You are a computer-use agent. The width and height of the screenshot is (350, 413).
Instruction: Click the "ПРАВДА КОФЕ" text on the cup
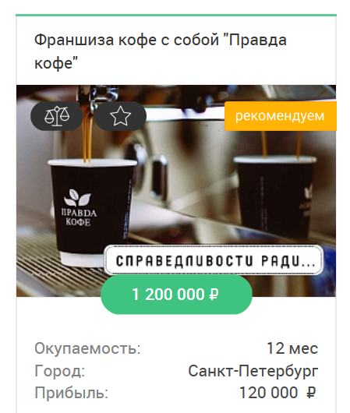coord(79,217)
